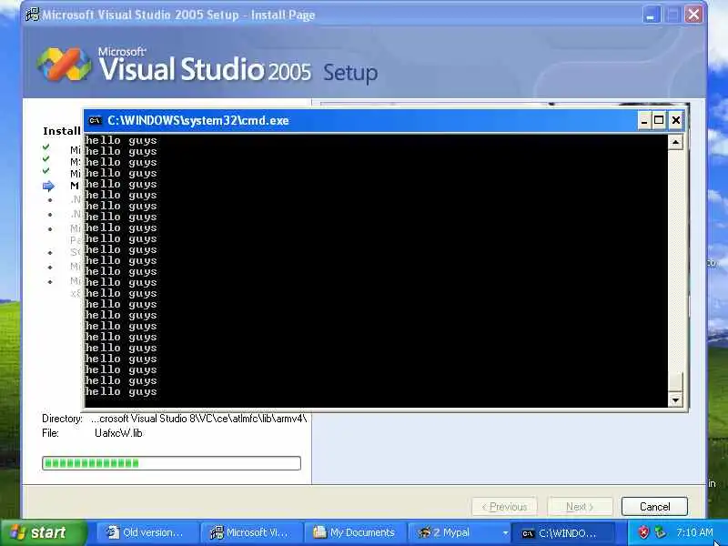Click the blue arrow current-step icon
728x546 pixels.
pos(48,187)
